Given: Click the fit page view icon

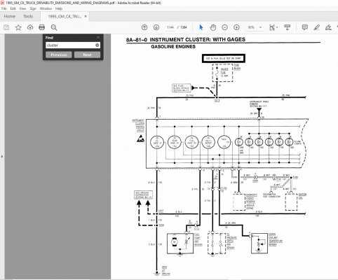Looking at the screenshot, I should (x=272, y=27).
